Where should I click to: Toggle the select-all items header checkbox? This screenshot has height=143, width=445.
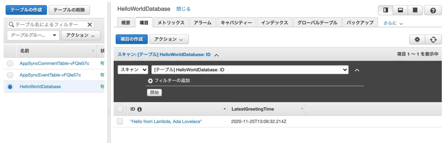coord(120,109)
